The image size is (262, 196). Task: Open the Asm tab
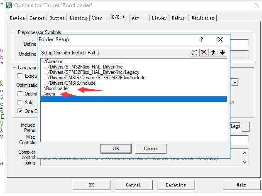tap(135, 18)
